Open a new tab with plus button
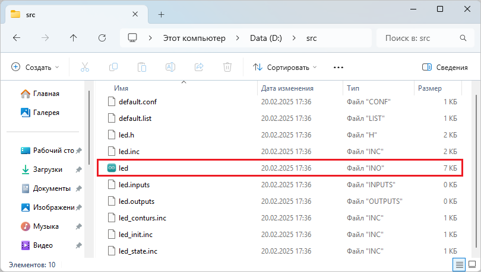This screenshot has width=481, height=272. 161,14
